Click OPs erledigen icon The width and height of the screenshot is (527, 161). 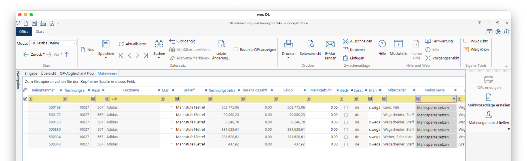[489, 80]
